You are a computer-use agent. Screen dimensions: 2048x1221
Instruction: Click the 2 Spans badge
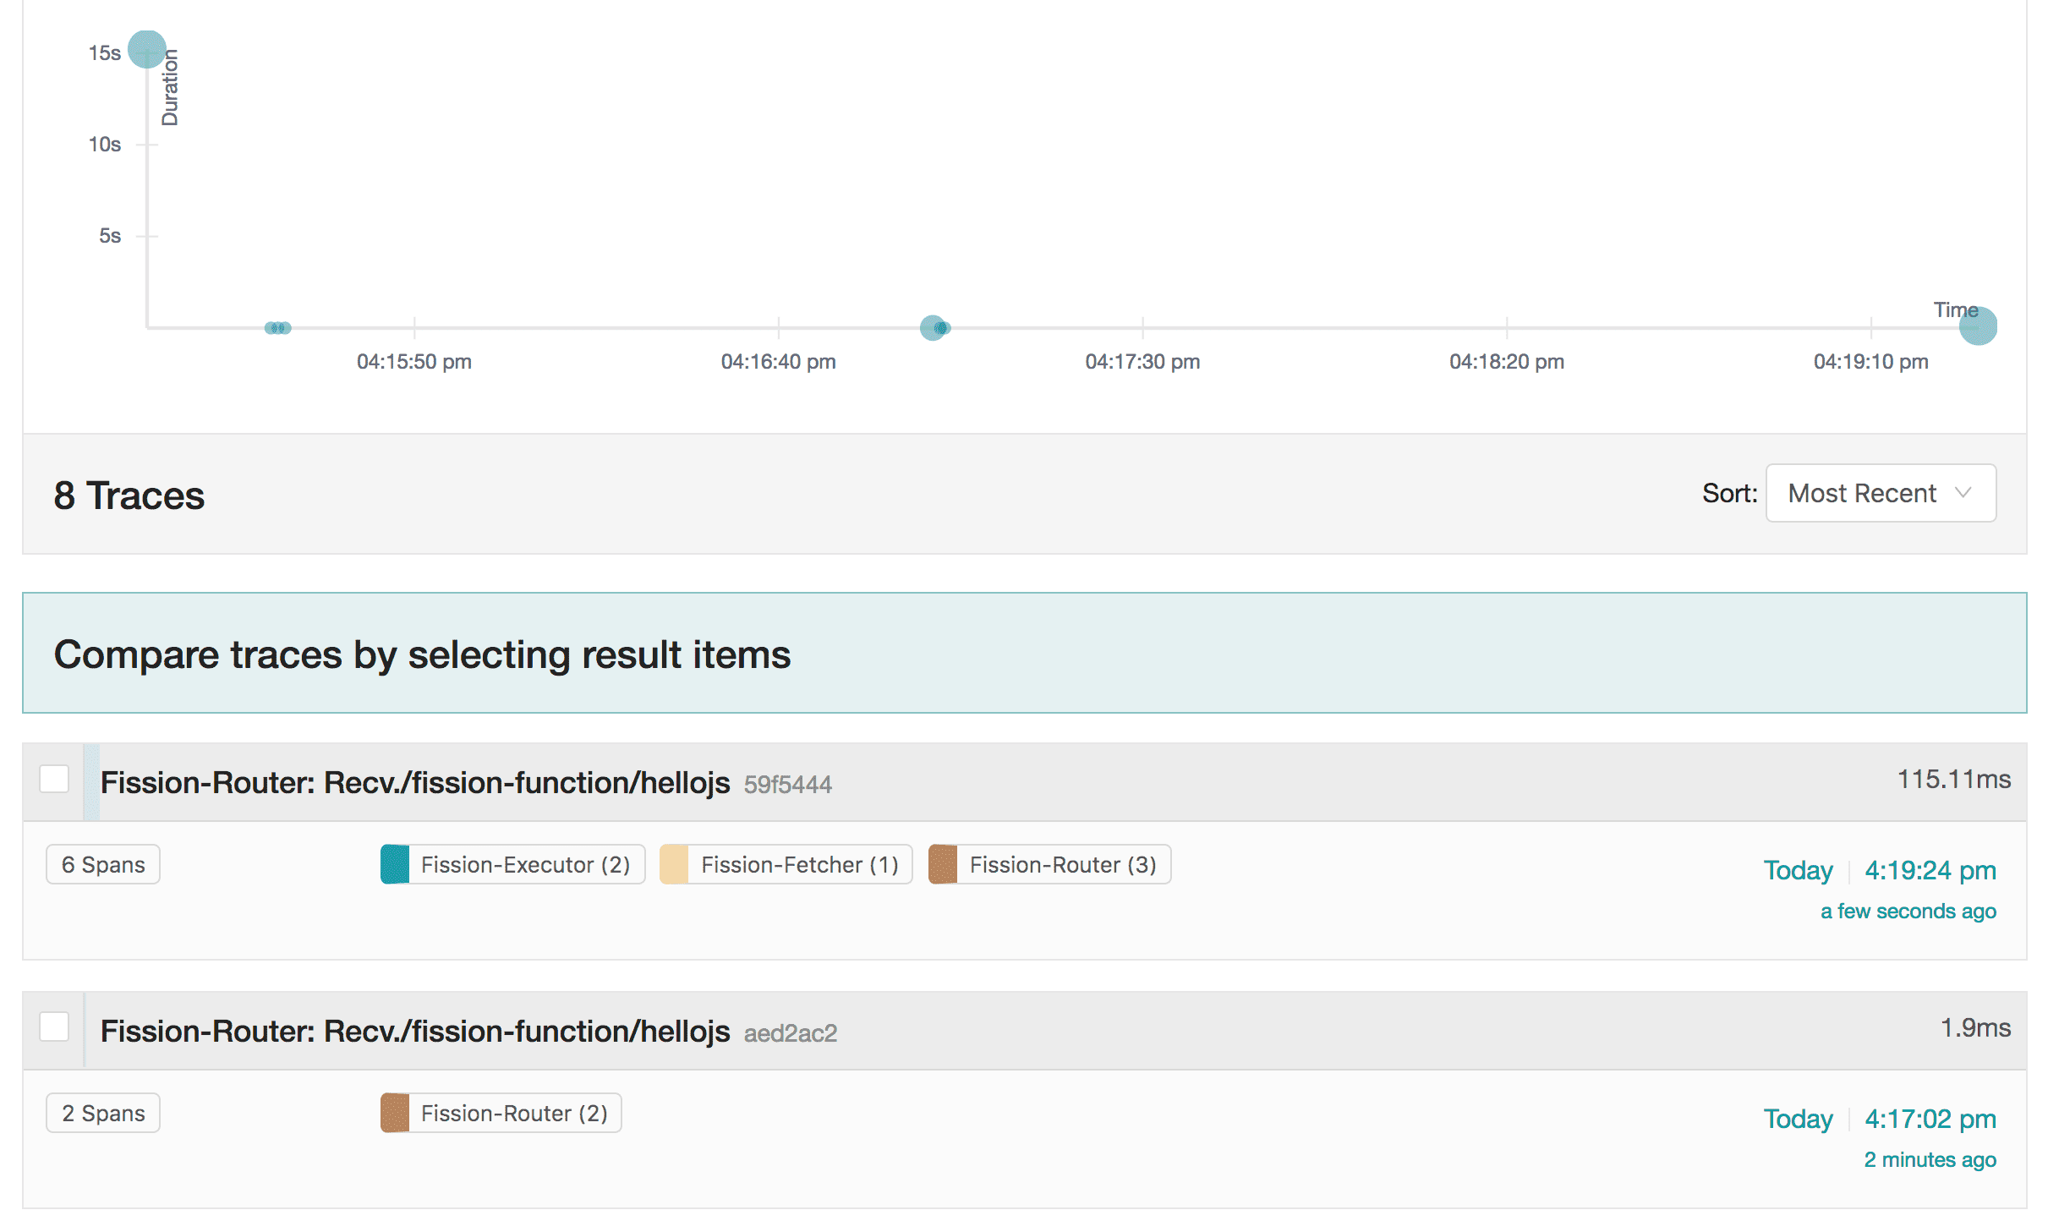pos(103,1113)
